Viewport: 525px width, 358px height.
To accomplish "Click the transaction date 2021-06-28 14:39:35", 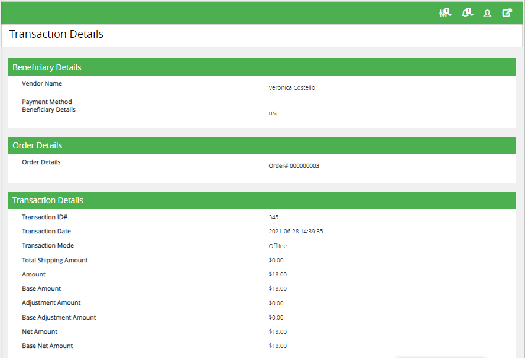I will (296, 232).
